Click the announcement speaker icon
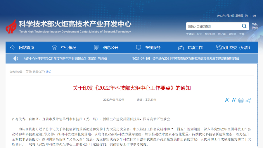 pyautogui.click(x=15, y=58)
